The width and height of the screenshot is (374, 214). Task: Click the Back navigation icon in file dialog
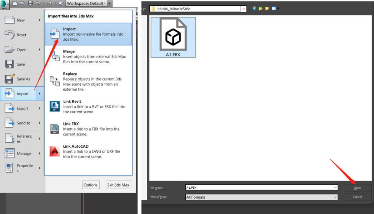pyautogui.click(x=254, y=9)
